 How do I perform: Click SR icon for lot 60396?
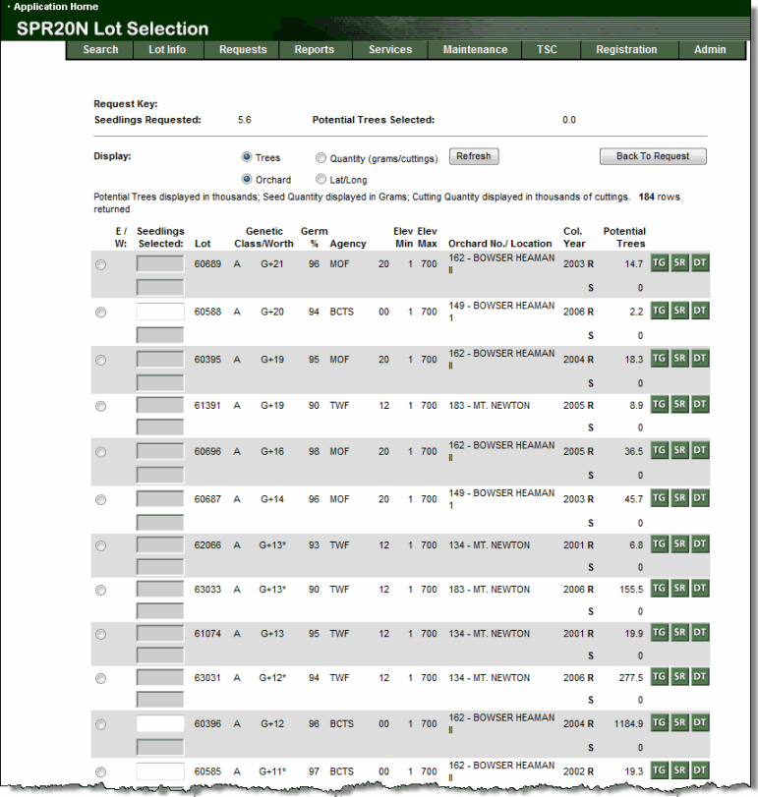pyautogui.click(x=680, y=723)
